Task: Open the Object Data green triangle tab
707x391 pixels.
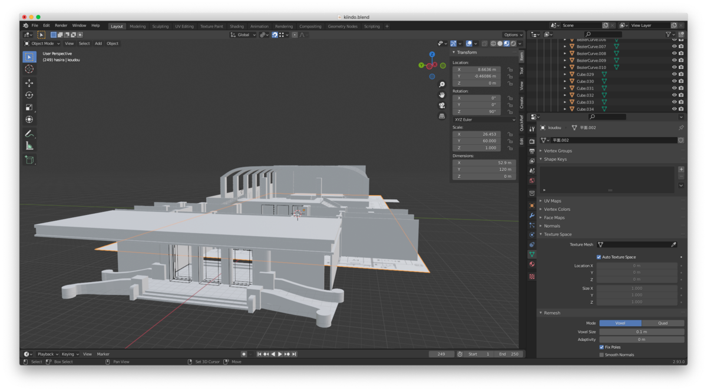Action: [x=532, y=254]
